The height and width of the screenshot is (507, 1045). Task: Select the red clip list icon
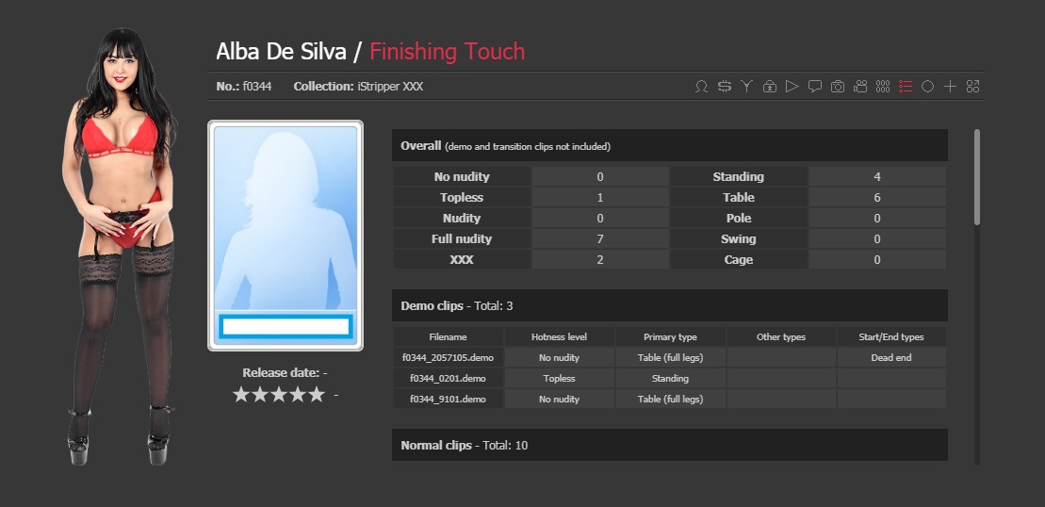(x=906, y=87)
